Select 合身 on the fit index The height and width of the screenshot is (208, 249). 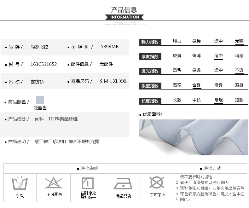click(x=196, y=85)
